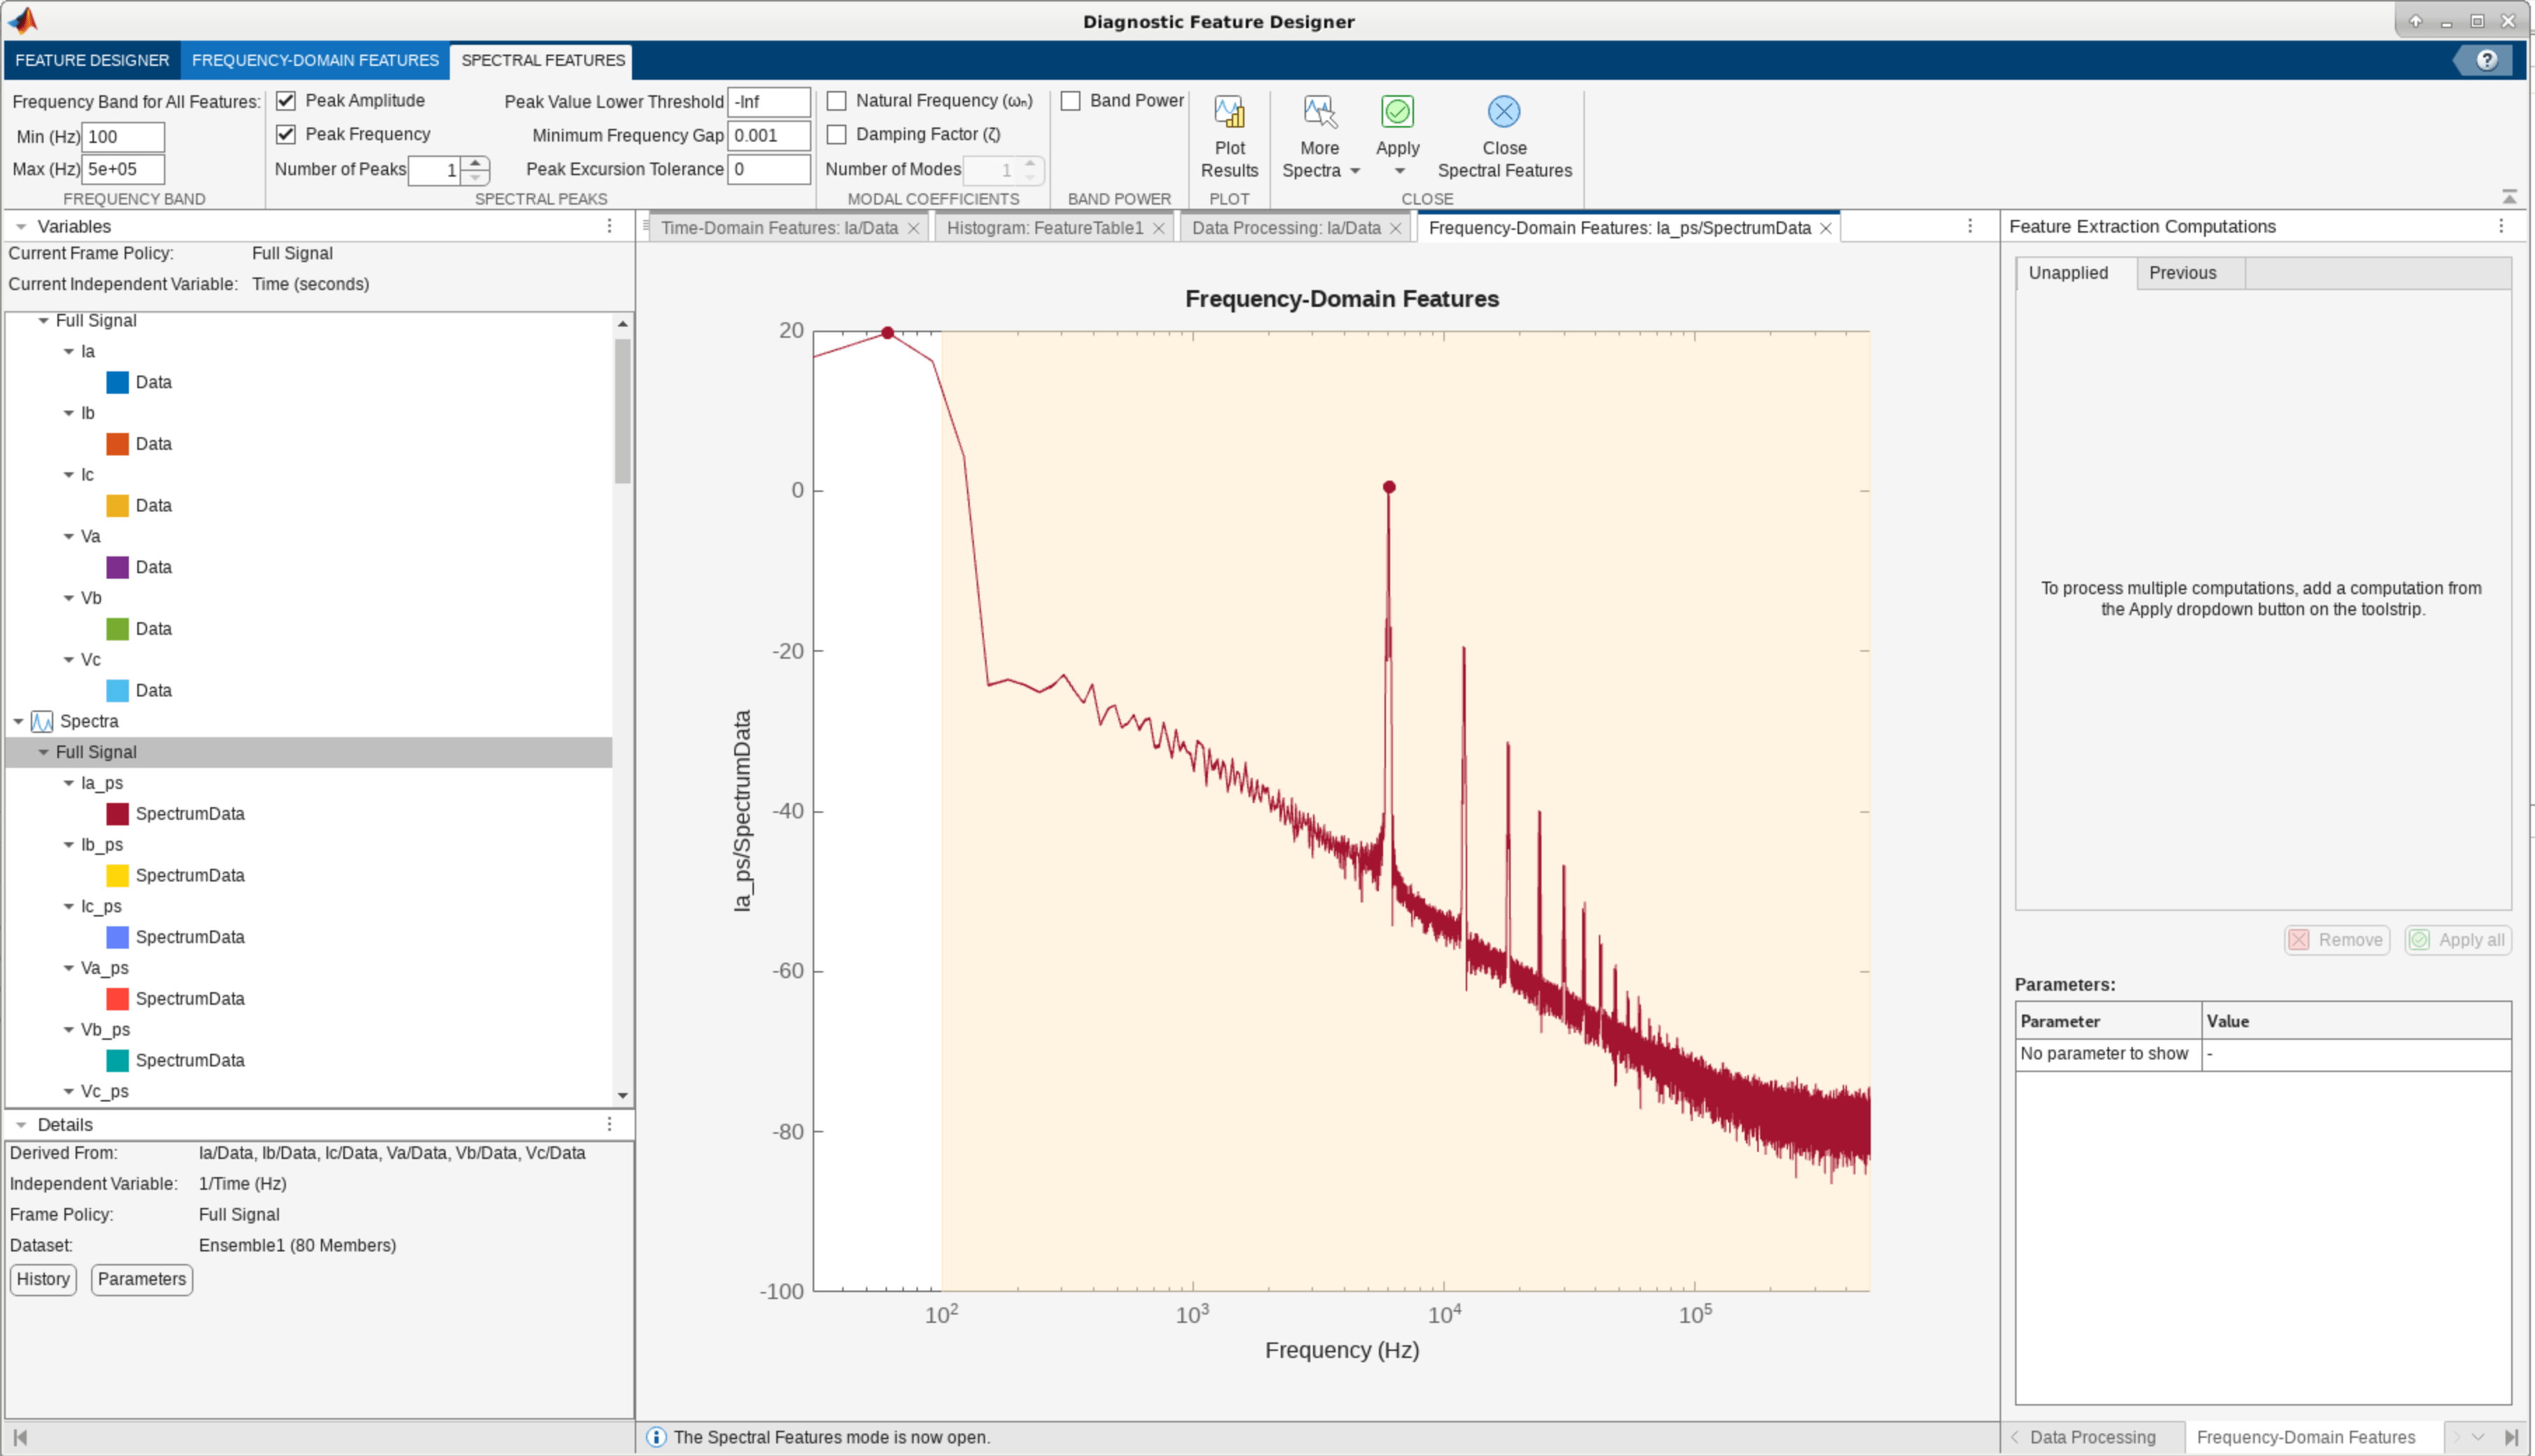Click the History button
This screenshot has height=1456, width=2535.
pyautogui.click(x=43, y=1279)
